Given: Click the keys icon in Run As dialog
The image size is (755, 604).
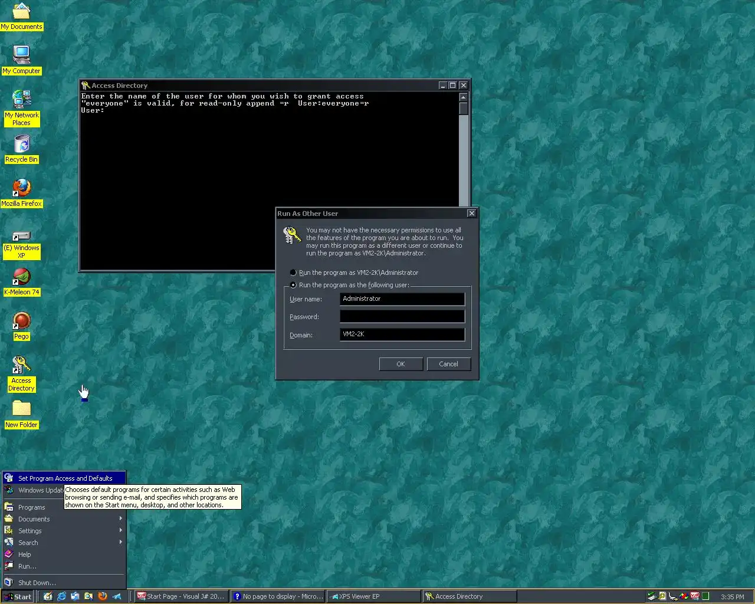Looking at the screenshot, I should (291, 235).
